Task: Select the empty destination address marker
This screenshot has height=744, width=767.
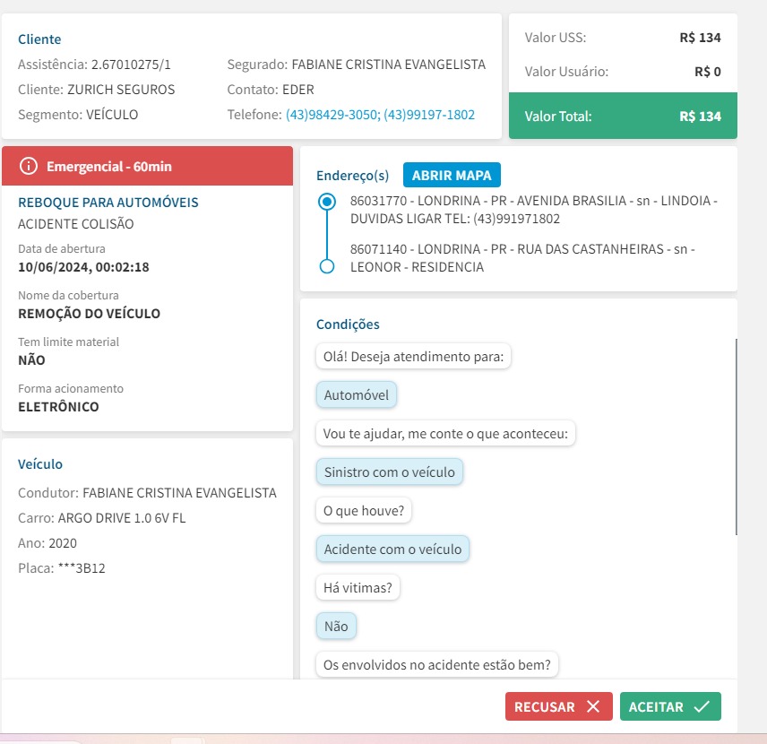Action: coord(327,266)
